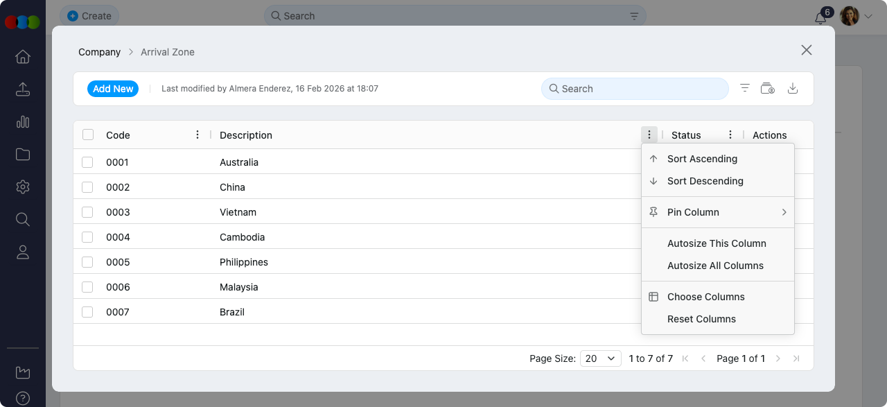Select the Home icon in the sidebar
This screenshot has height=407, width=887.
coord(23,57)
